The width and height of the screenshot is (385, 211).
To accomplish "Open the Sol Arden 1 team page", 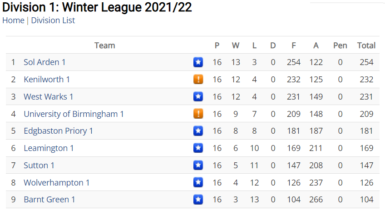I will (x=44, y=62).
